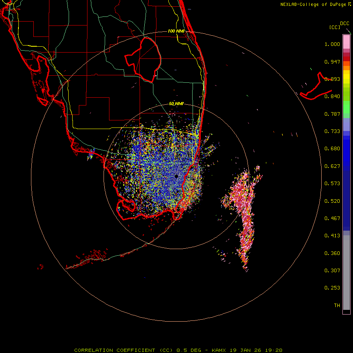This screenshot has height=353, width=353.
Task: Click the KAMX station identifier in the caption
Action: pyautogui.click(x=218, y=350)
